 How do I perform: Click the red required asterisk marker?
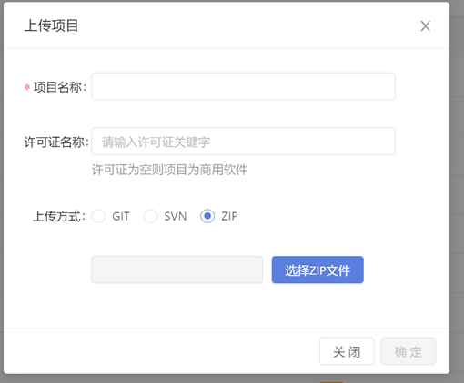point(27,88)
